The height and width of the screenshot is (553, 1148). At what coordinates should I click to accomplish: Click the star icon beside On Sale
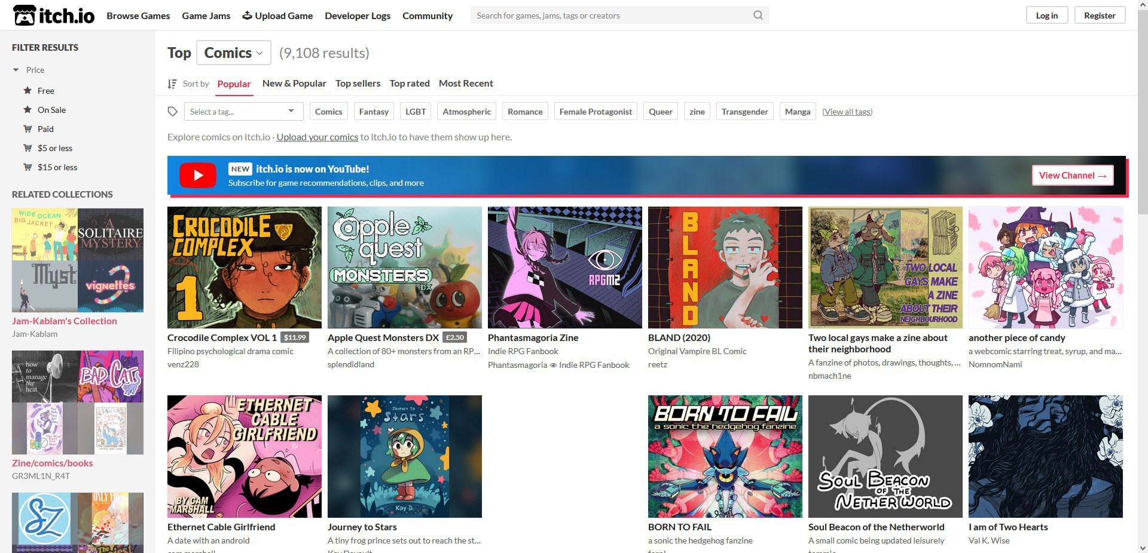pyautogui.click(x=28, y=110)
